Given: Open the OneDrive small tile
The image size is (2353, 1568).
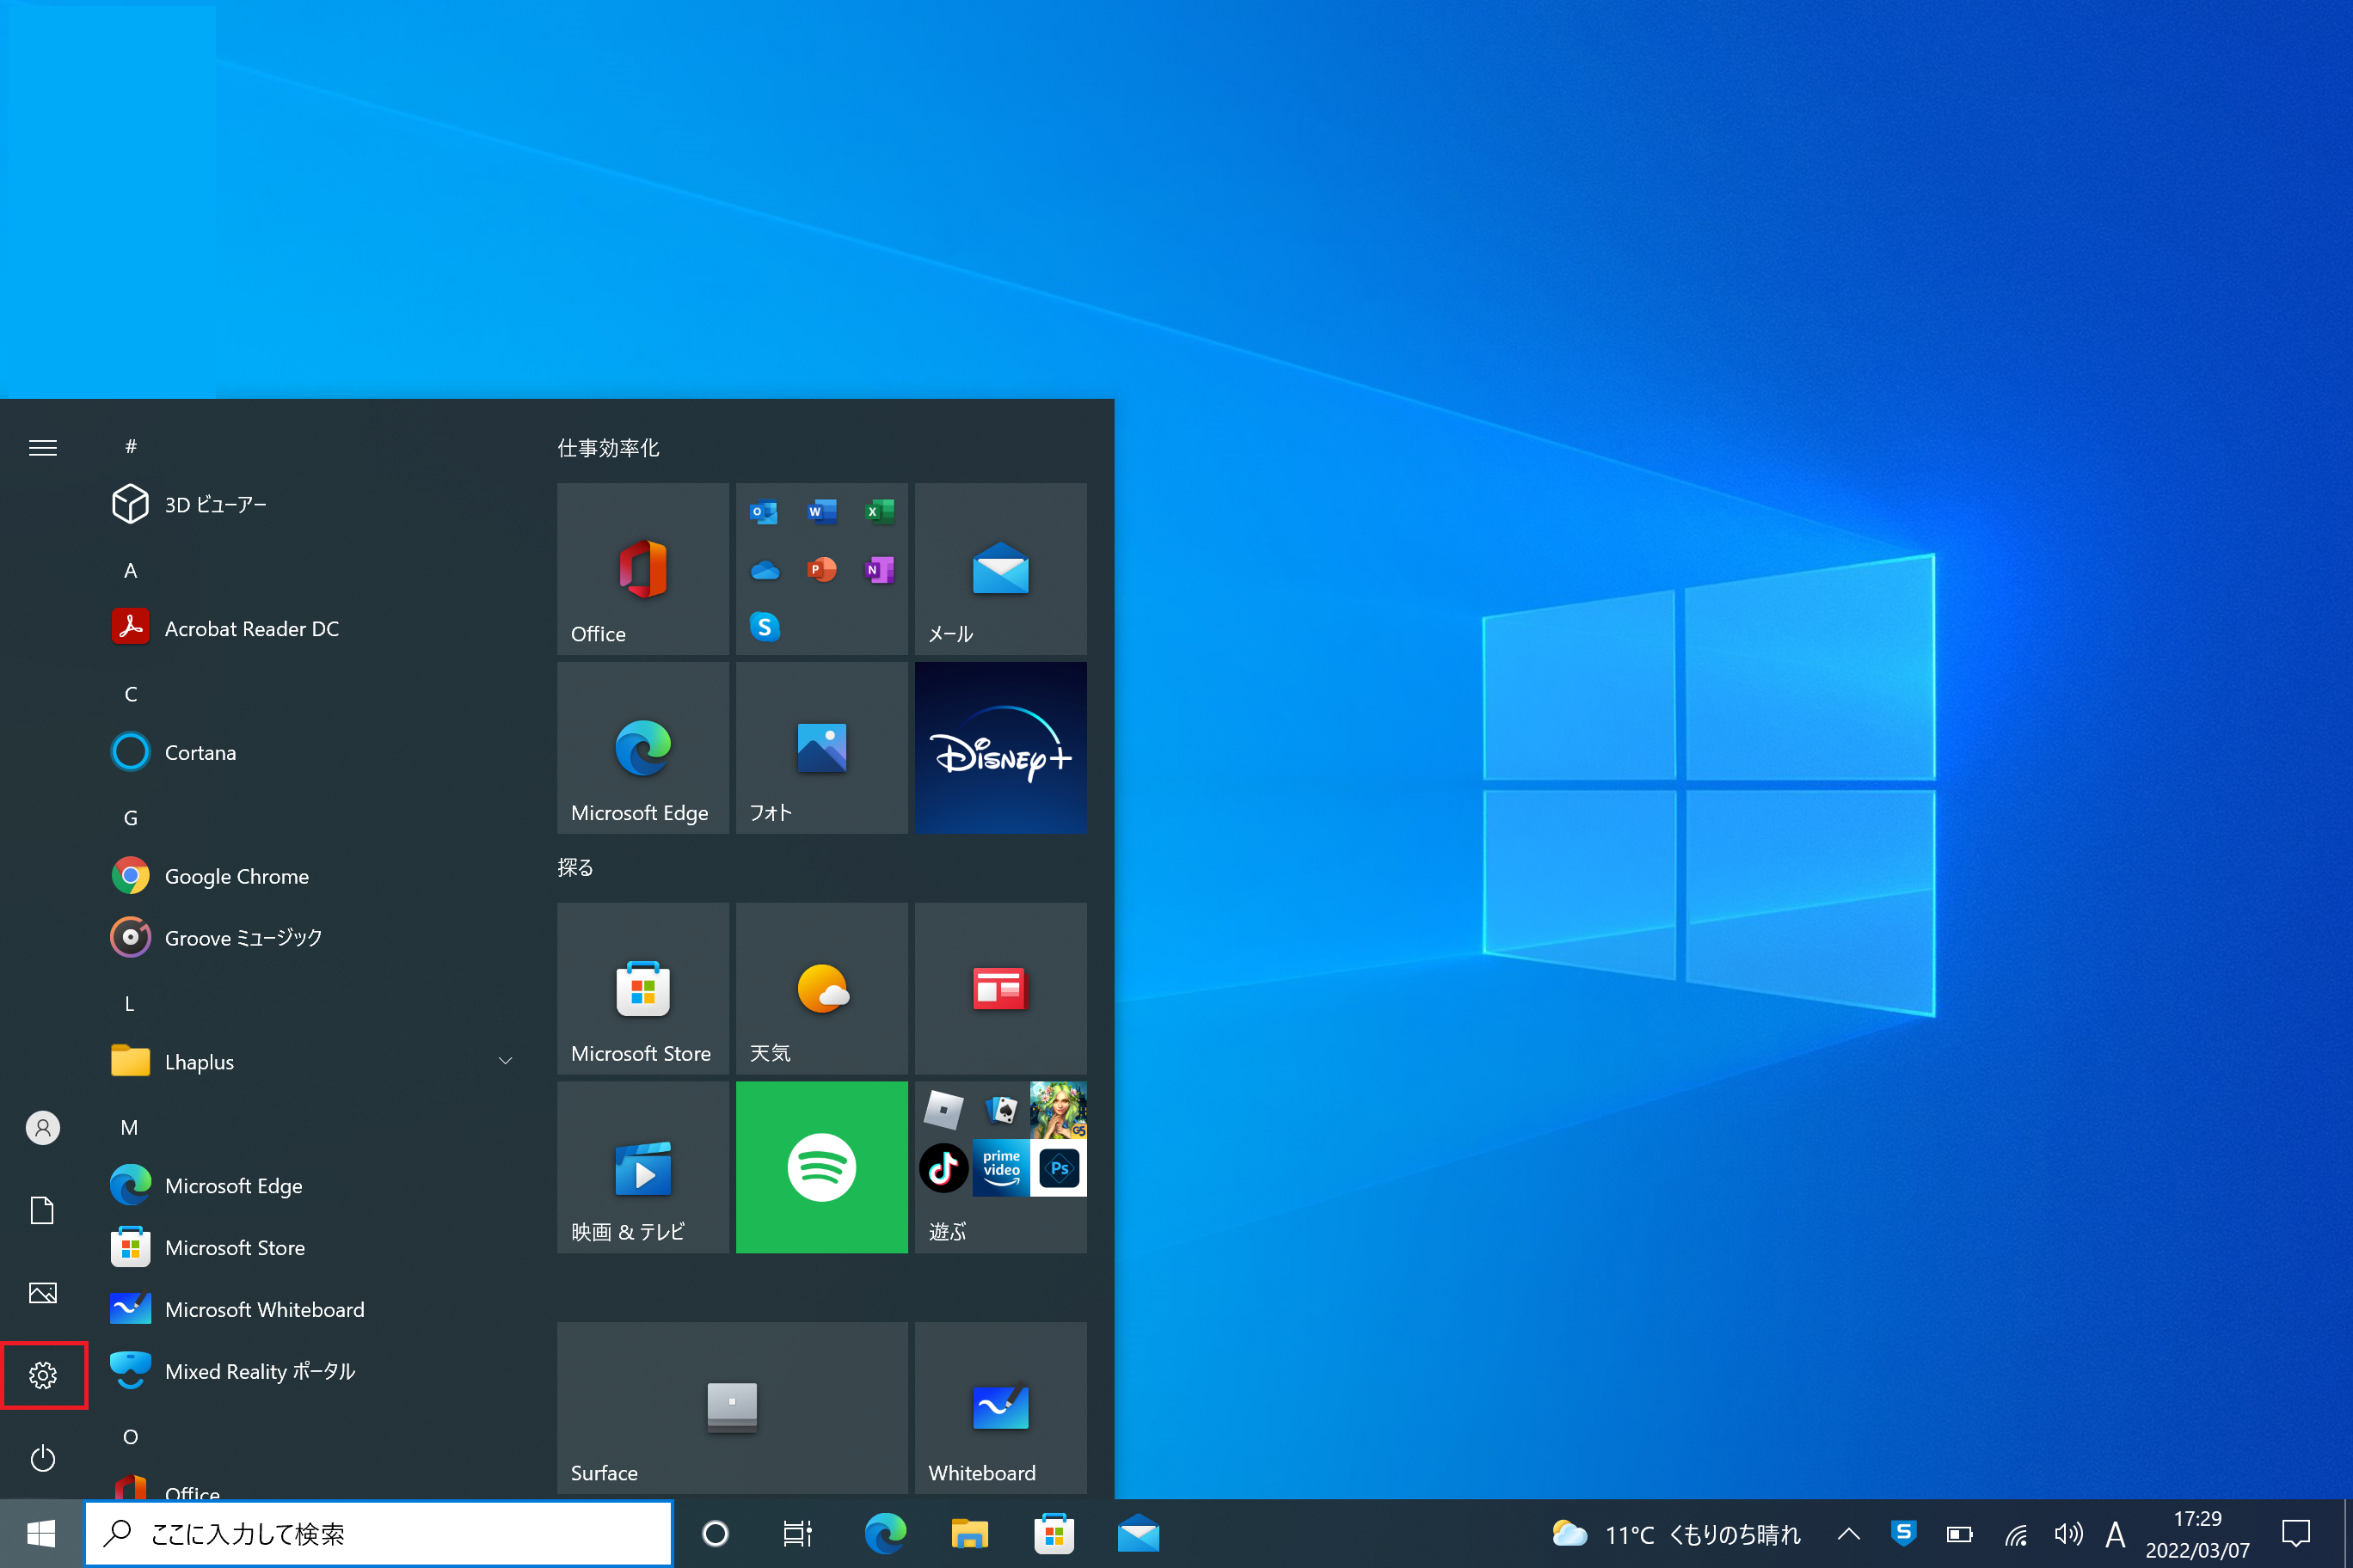Looking at the screenshot, I should click(x=765, y=570).
